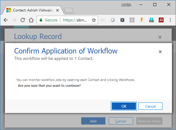Viewport: 176px width, 130px height.
Task: Close the Confirm Application of Workflow dialog
Action: tap(160, 52)
